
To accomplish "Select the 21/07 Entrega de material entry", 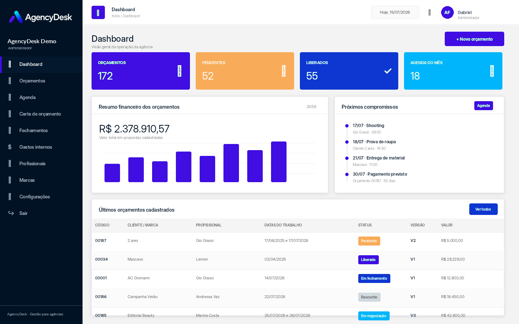I will pos(378,158).
